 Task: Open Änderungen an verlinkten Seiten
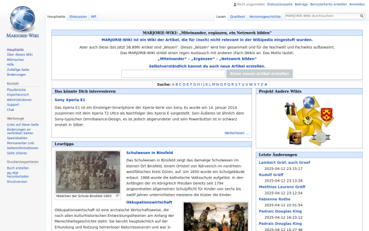click(20, 131)
